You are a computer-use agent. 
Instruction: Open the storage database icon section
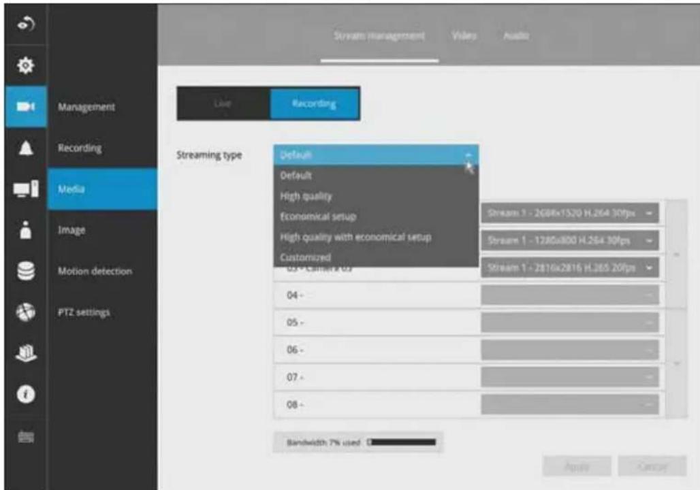25,271
